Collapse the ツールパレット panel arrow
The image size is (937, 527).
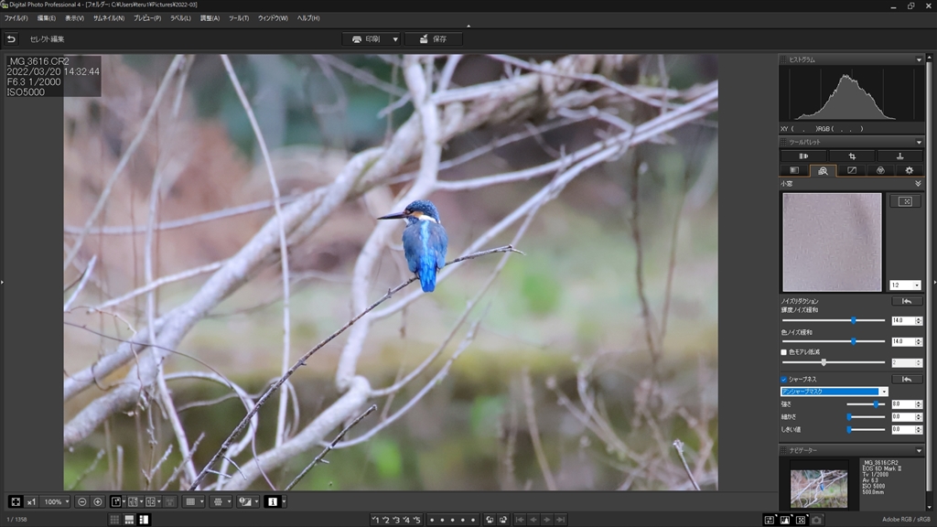pos(919,142)
